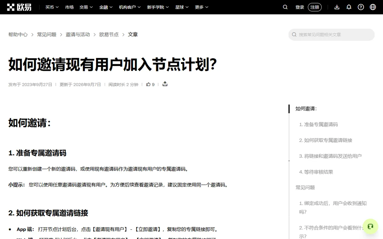The height and width of the screenshot is (239, 383).
Task: Go to 欧易节点 breadcrumb
Action: coord(109,34)
